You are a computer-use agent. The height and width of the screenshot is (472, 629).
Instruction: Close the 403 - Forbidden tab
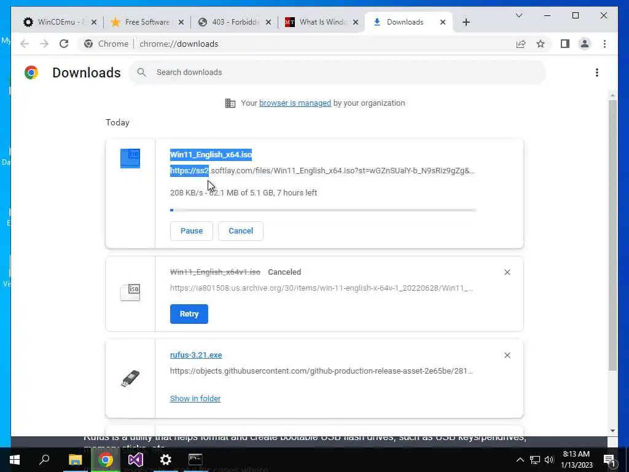pyautogui.click(x=268, y=22)
